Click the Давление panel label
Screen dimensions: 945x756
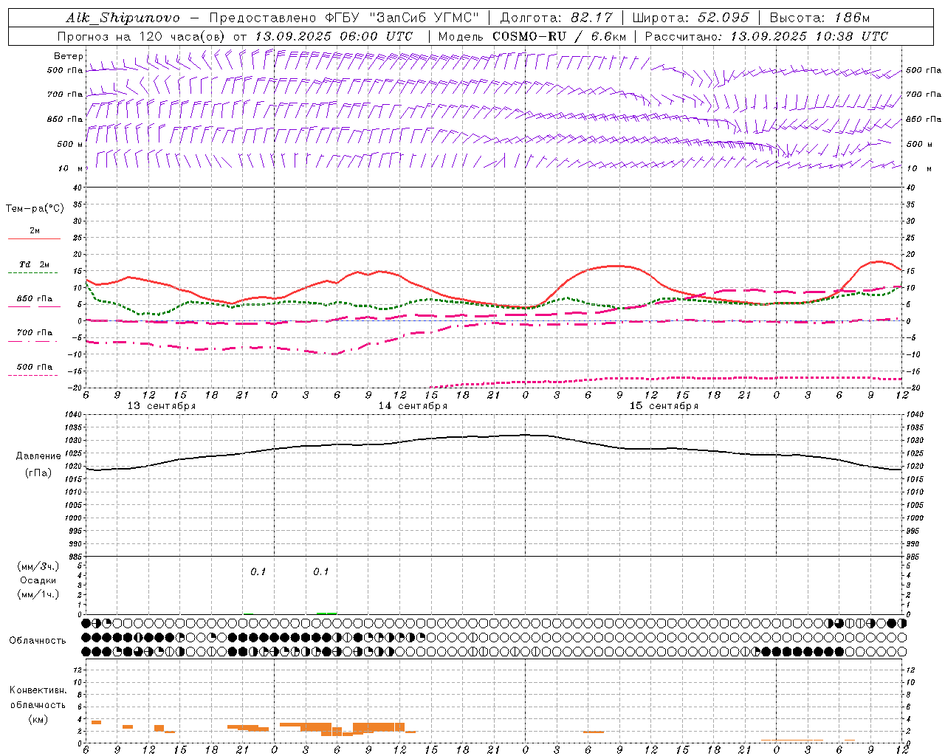pos(38,456)
